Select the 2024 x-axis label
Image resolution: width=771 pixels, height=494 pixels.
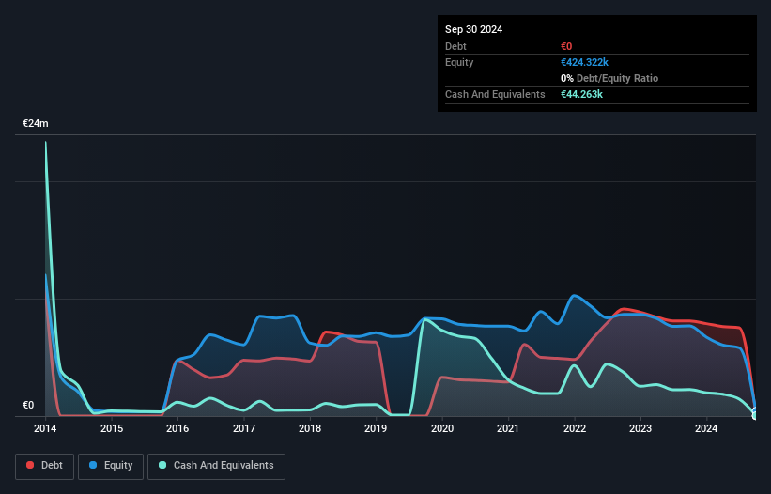(x=706, y=428)
